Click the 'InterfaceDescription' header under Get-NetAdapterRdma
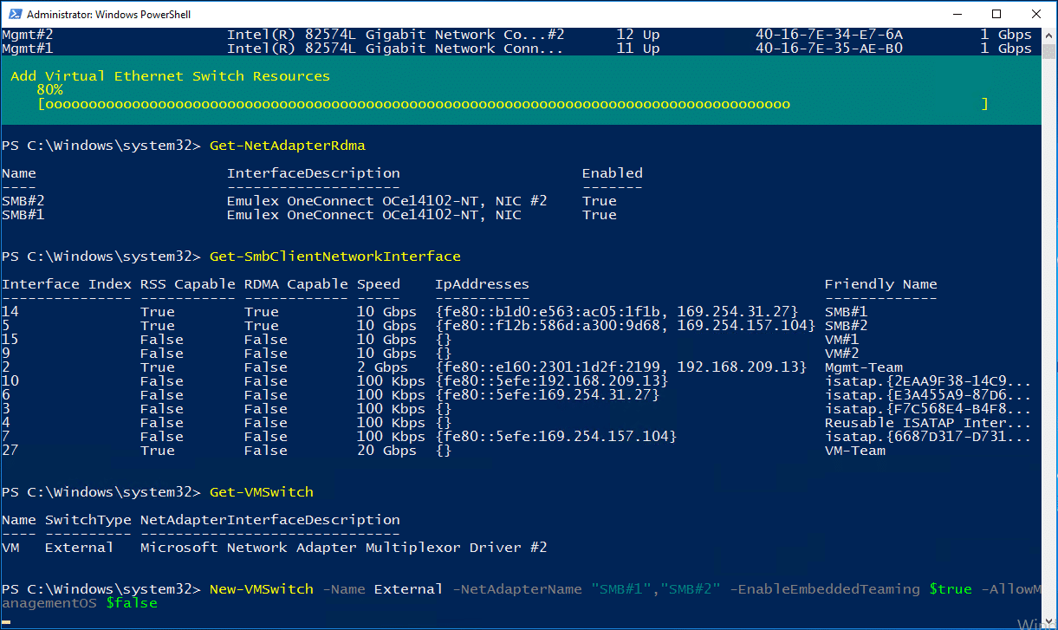This screenshot has height=630, width=1058. tap(314, 173)
